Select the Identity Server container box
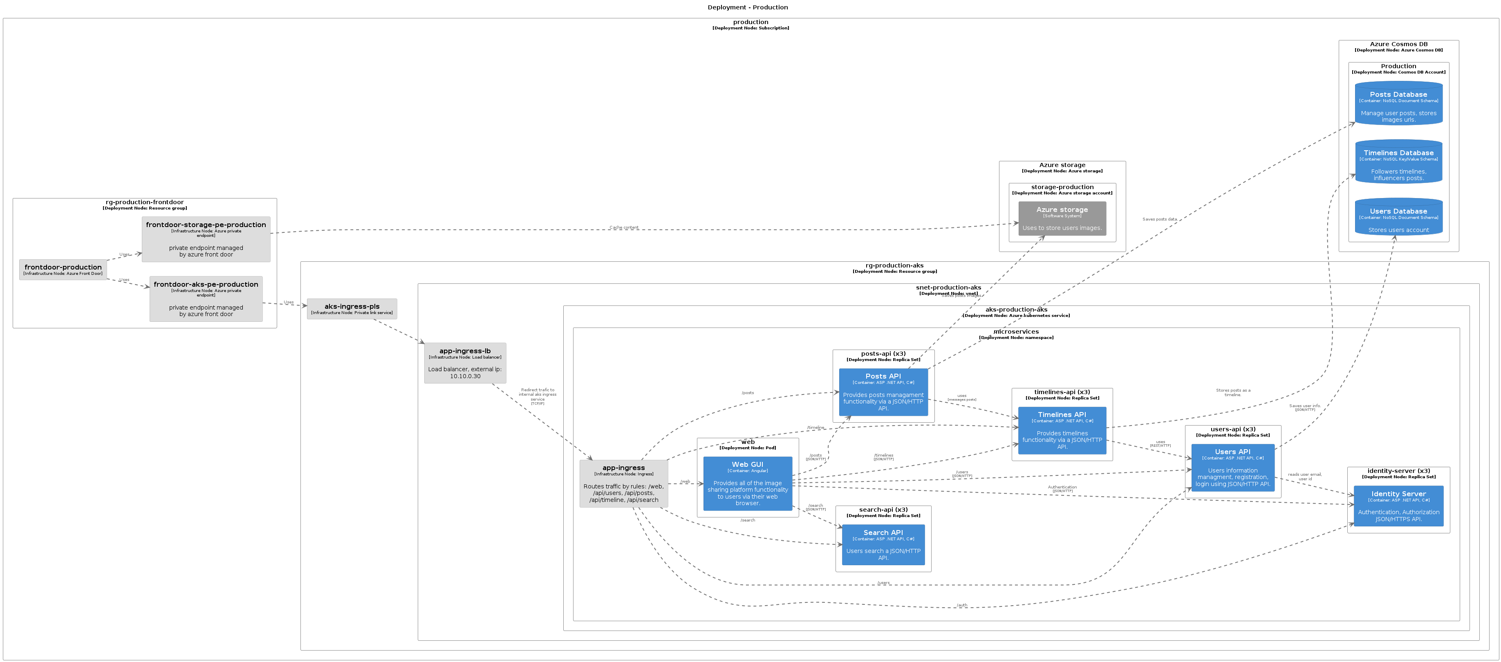The image size is (1501, 662). 1398,506
